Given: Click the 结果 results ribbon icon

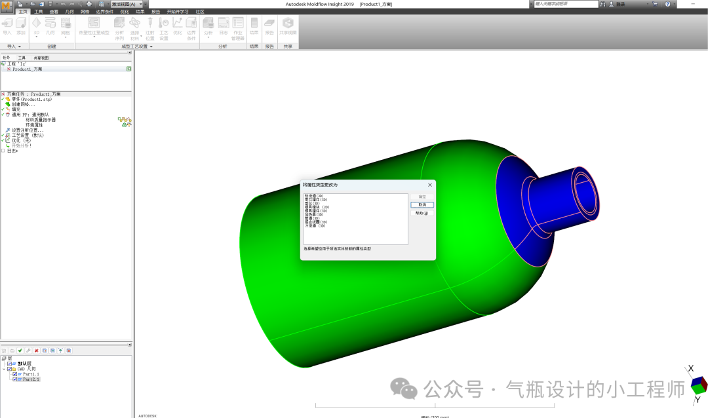Looking at the screenshot, I should tap(254, 23).
